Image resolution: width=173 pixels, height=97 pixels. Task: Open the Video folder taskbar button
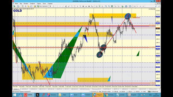click(63, 95)
